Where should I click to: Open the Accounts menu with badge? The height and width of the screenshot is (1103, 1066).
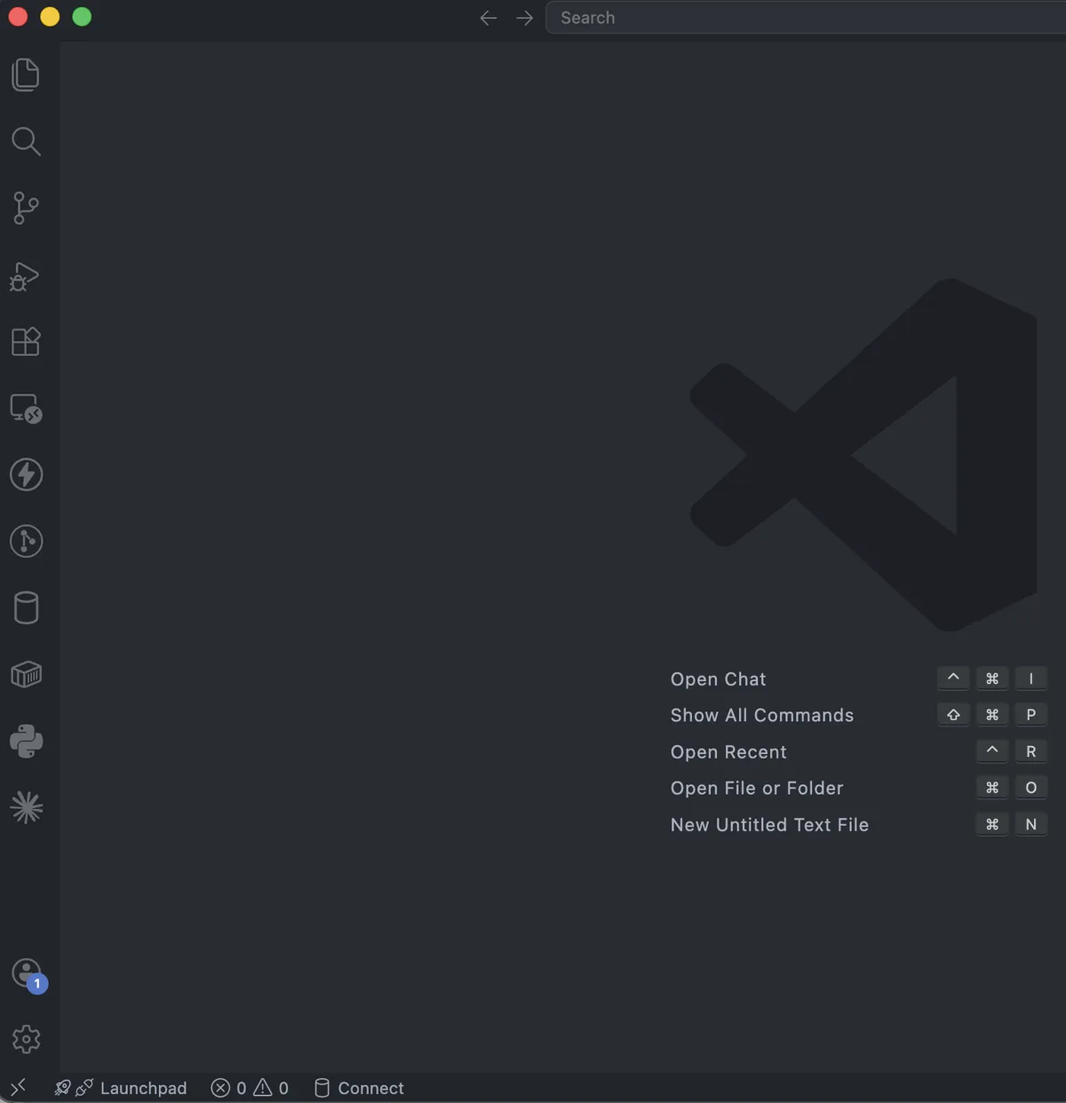(x=28, y=975)
